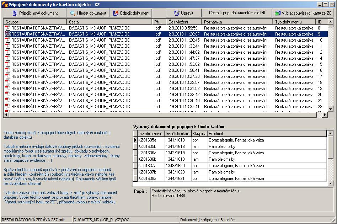Screen dimensions: 337x224
Task: Click the Čas vložení column header
Action: coord(184,22)
